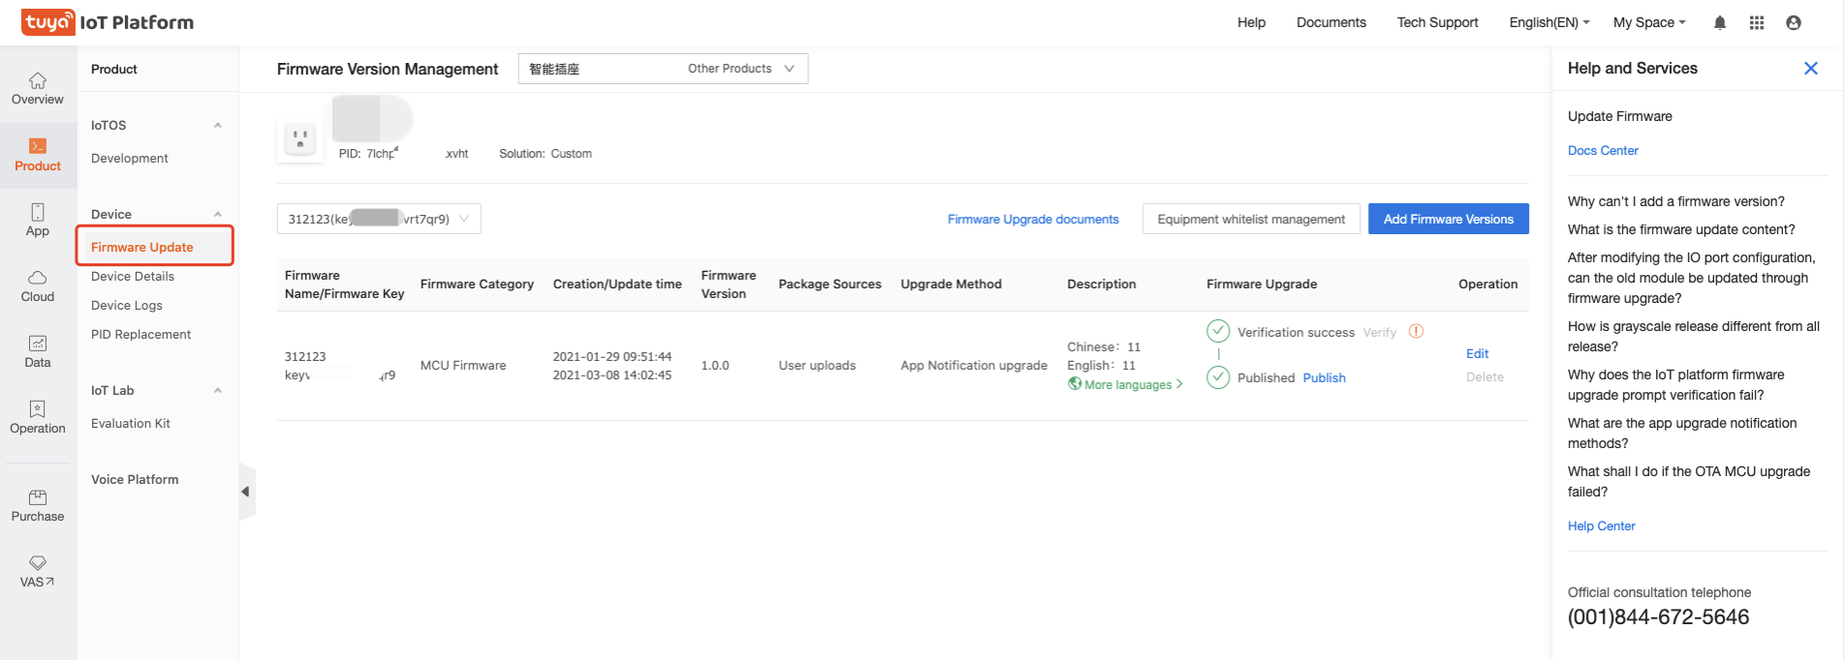Go to the Operation sidebar icon
This screenshot has height=660, width=1845.
[x=38, y=409]
